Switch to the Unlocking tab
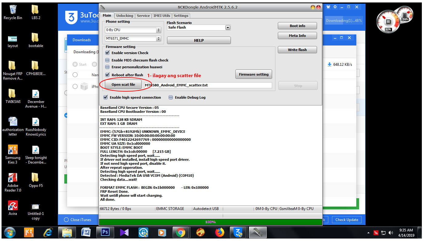Screen dimensions: 424x241 (125, 16)
